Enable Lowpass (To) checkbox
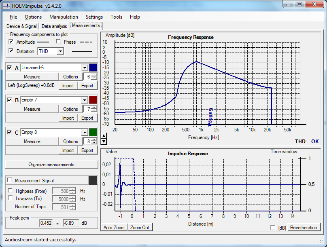This screenshot has width=327, height=247. [10, 198]
